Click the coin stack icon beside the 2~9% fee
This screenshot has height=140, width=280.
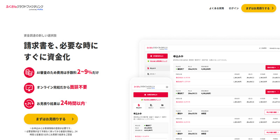29,72
